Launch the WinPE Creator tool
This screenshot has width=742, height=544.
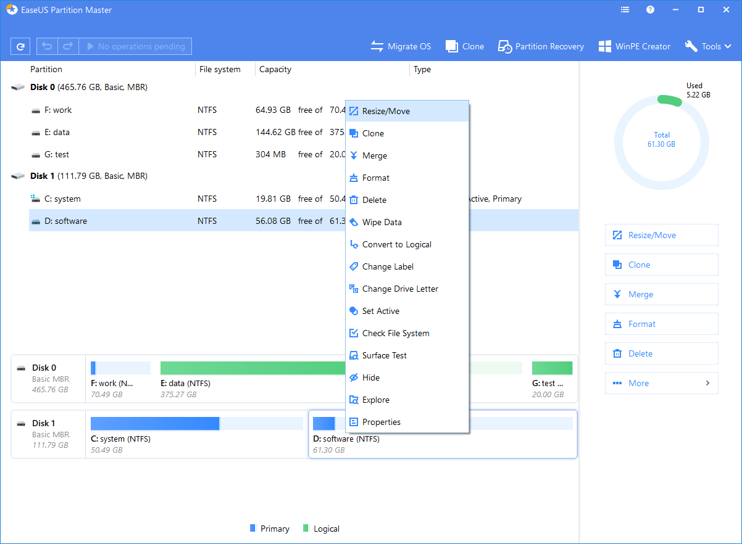pos(634,46)
